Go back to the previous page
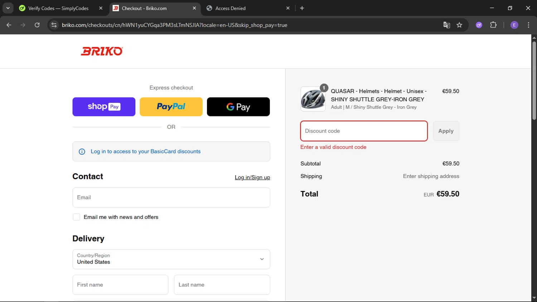The height and width of the screenshot is (302, 537). tap(9, 25)
